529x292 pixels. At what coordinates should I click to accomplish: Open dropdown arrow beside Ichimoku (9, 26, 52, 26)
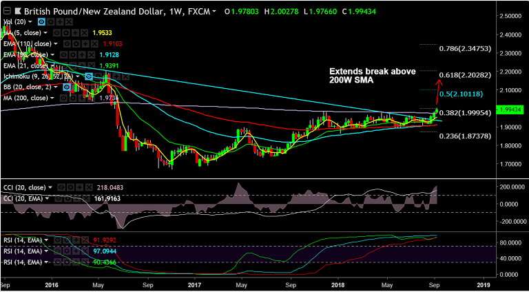78,76
